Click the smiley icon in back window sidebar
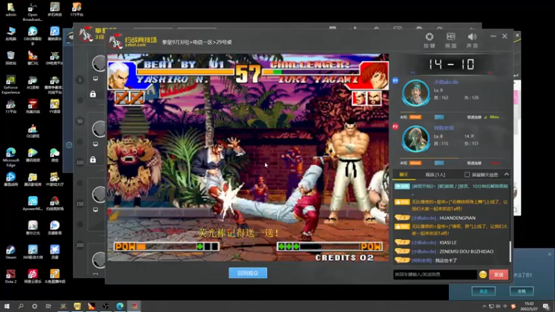The height and width of the screenshot is (312, 555). tap(69, 145)
